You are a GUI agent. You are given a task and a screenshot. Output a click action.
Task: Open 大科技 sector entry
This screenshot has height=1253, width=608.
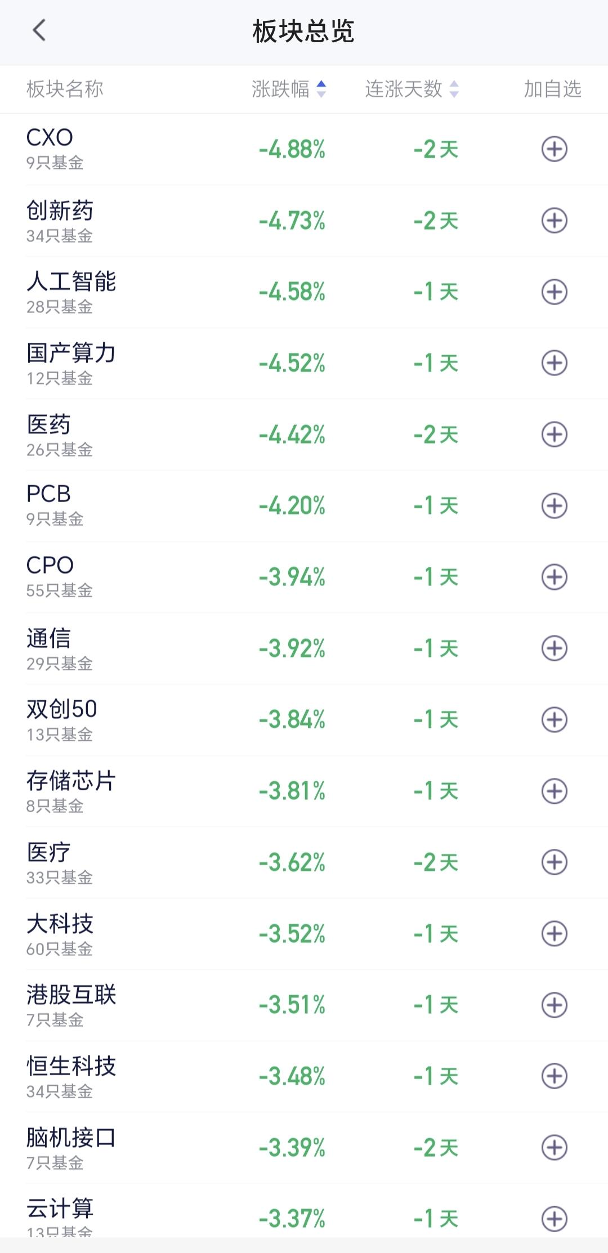304,933
